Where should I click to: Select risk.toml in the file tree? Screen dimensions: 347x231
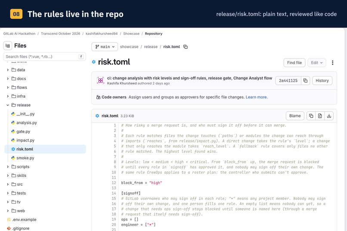45,149
